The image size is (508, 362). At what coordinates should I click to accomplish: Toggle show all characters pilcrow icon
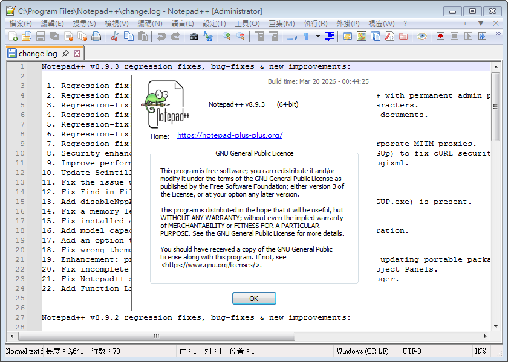pyautogui.click(x=306, y=36)
